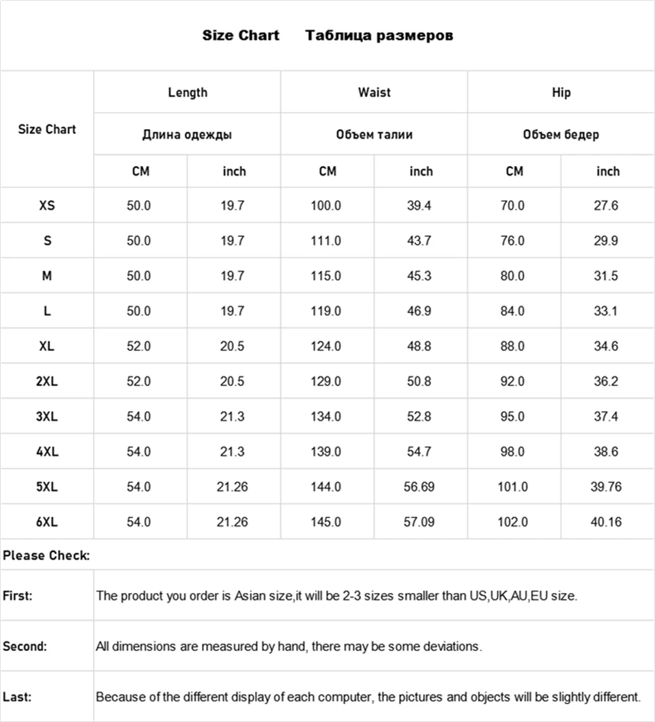Click the 124.0 waist CM cell
Viewport: 655px width, 722px height.
coord(326,346)
